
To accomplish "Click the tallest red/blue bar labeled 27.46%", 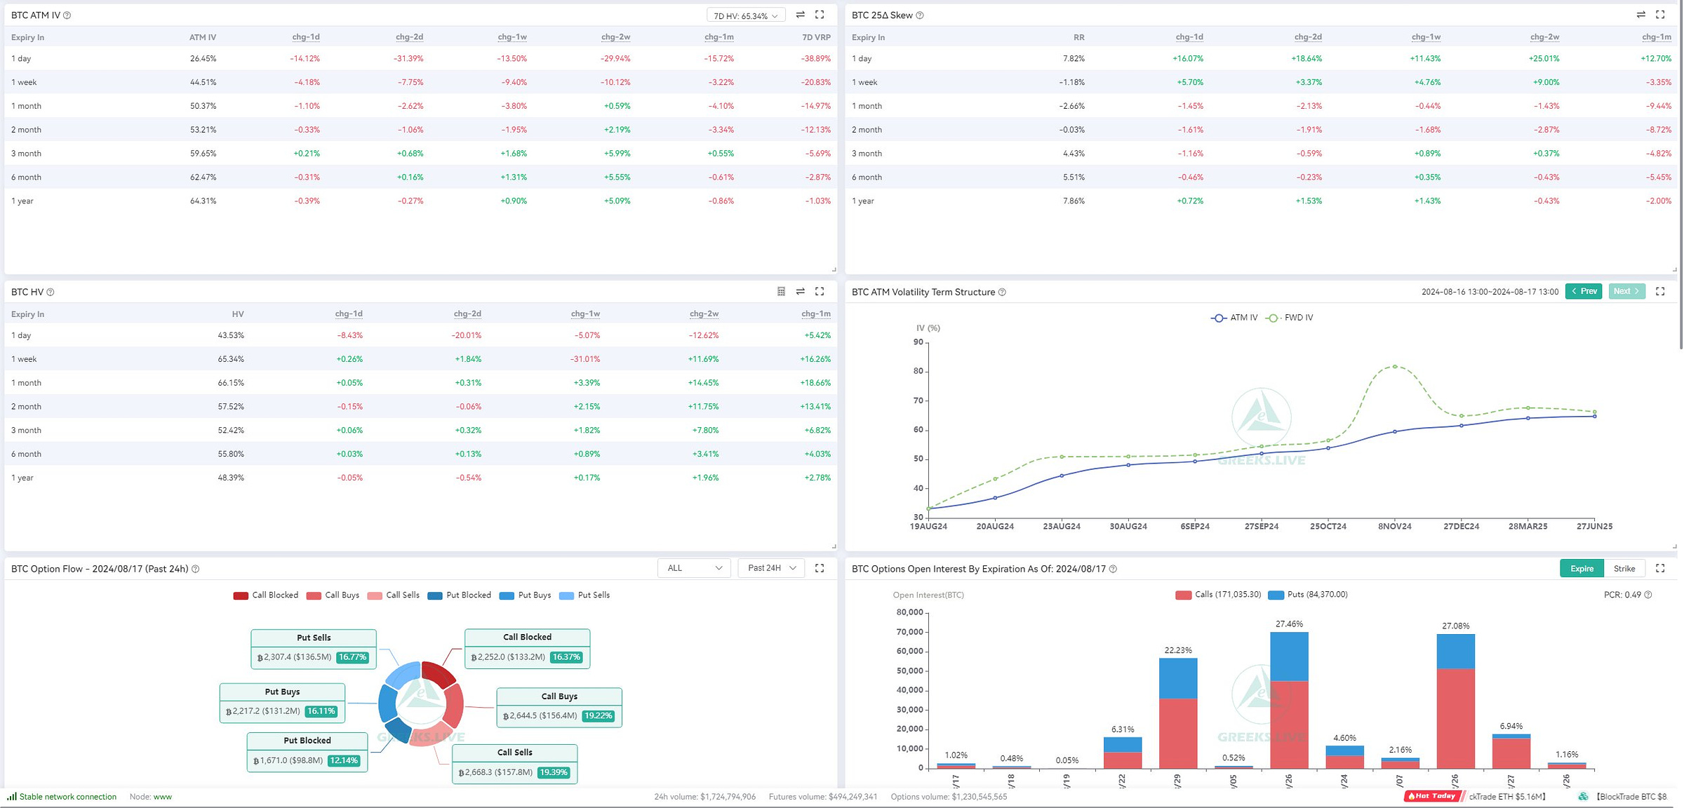I will [x=1289, y=700].
